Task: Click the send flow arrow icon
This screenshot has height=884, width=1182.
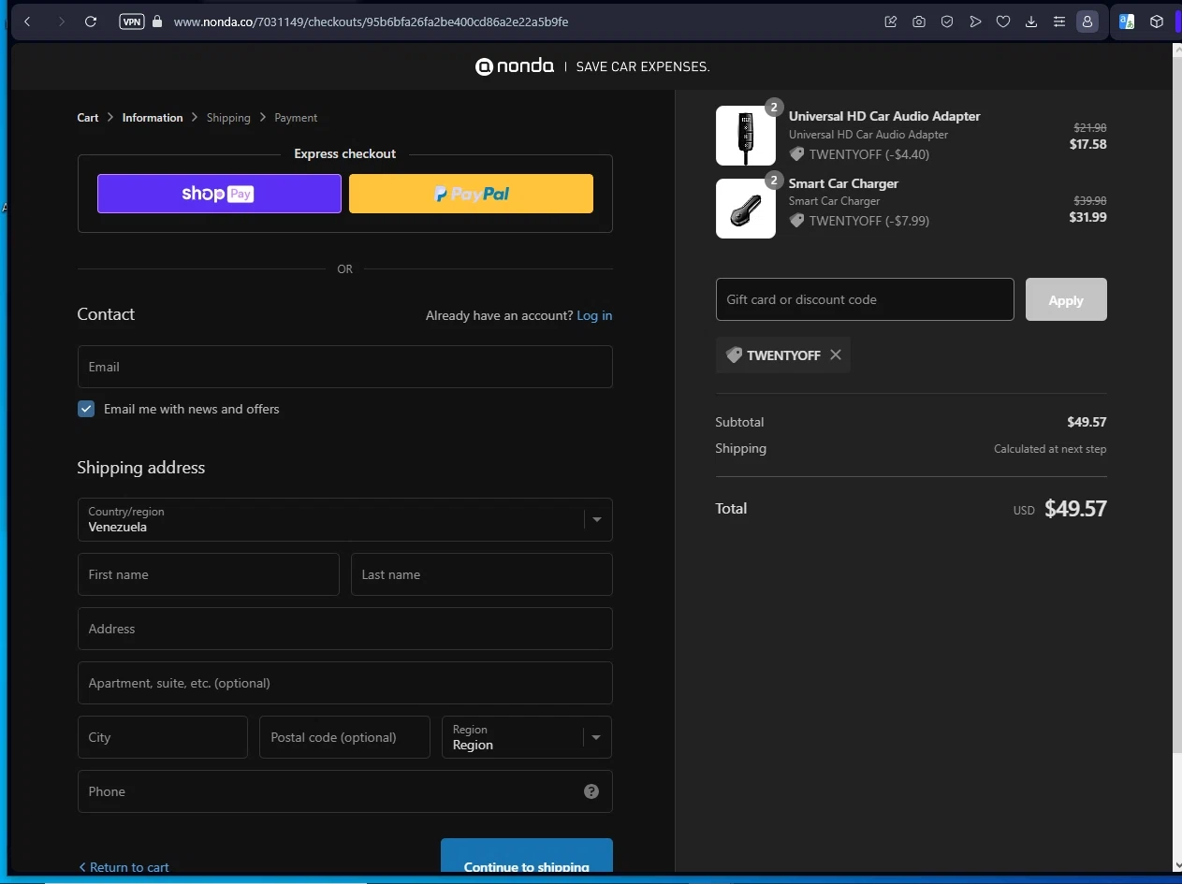Action: 975,22
